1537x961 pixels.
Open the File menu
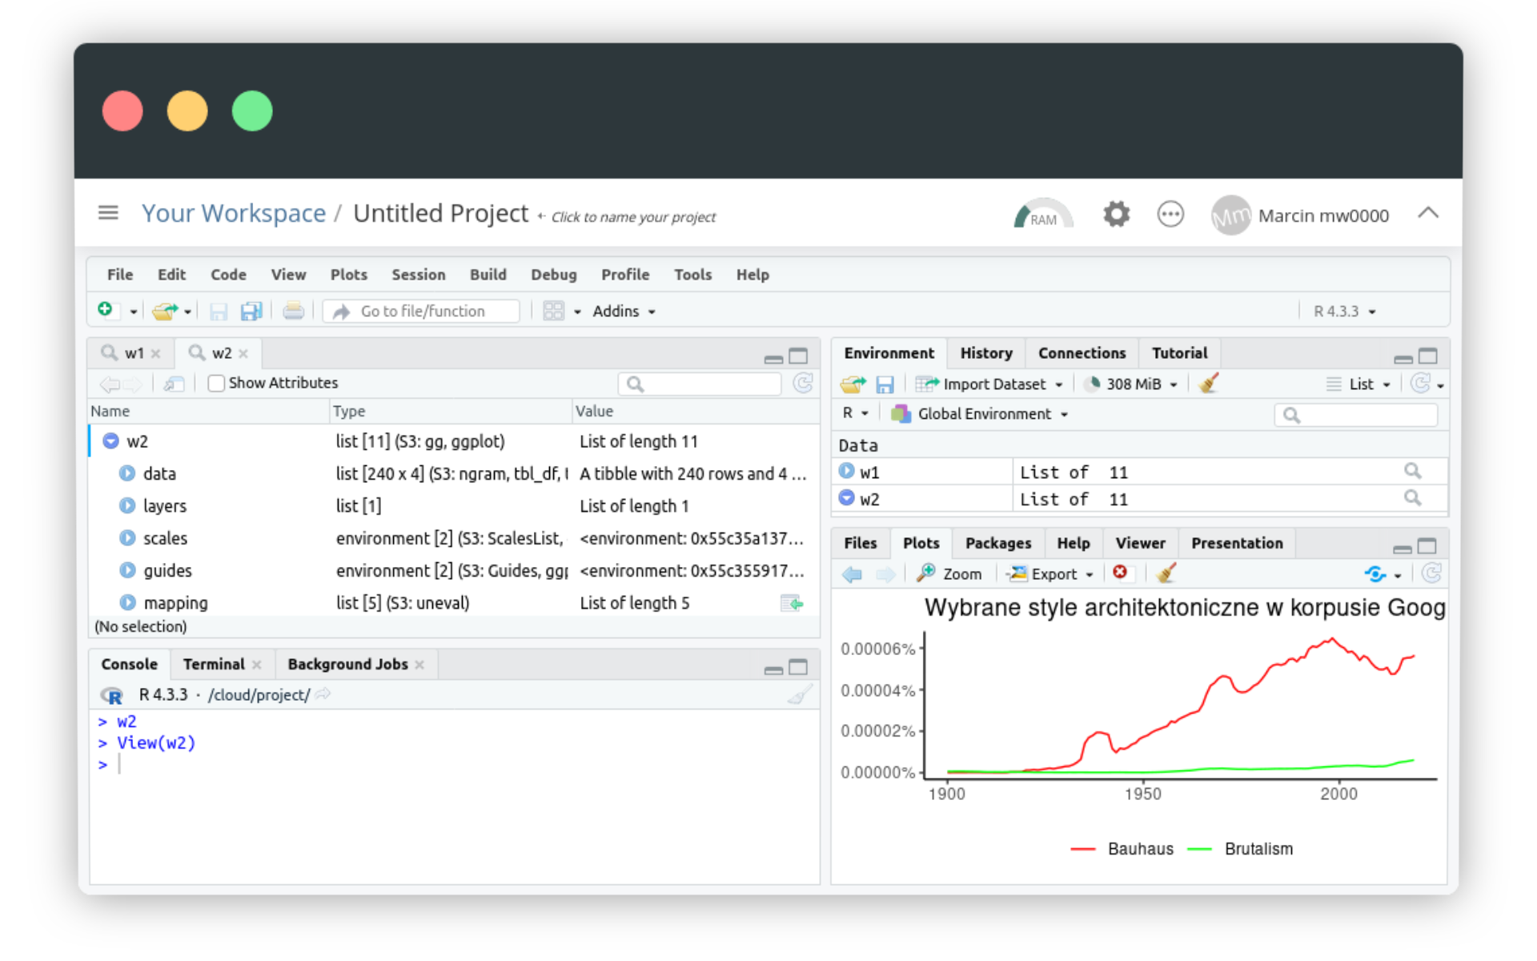(x=120, y=275)
